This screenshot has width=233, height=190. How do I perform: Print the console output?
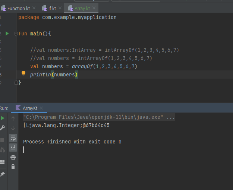tap(13, 157)
